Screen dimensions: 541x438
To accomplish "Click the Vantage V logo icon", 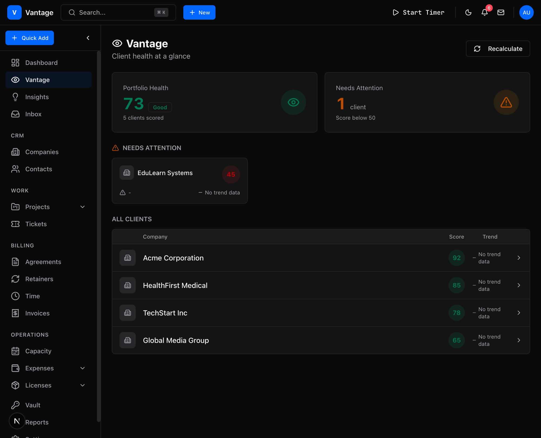I will pyautogui.click(x=14, y=12).
